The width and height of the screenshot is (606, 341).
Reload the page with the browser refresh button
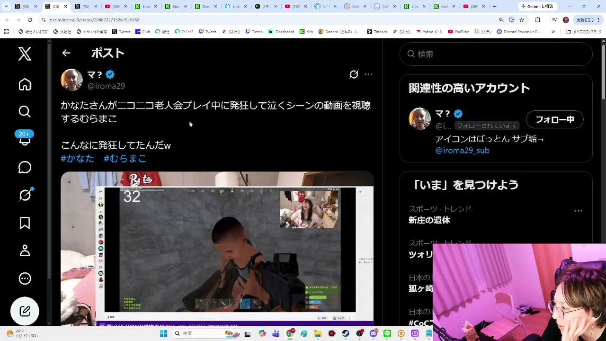(30, 20)
